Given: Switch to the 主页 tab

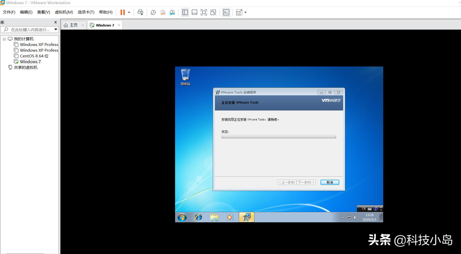Looking at the screenshot, I should 73,25.
